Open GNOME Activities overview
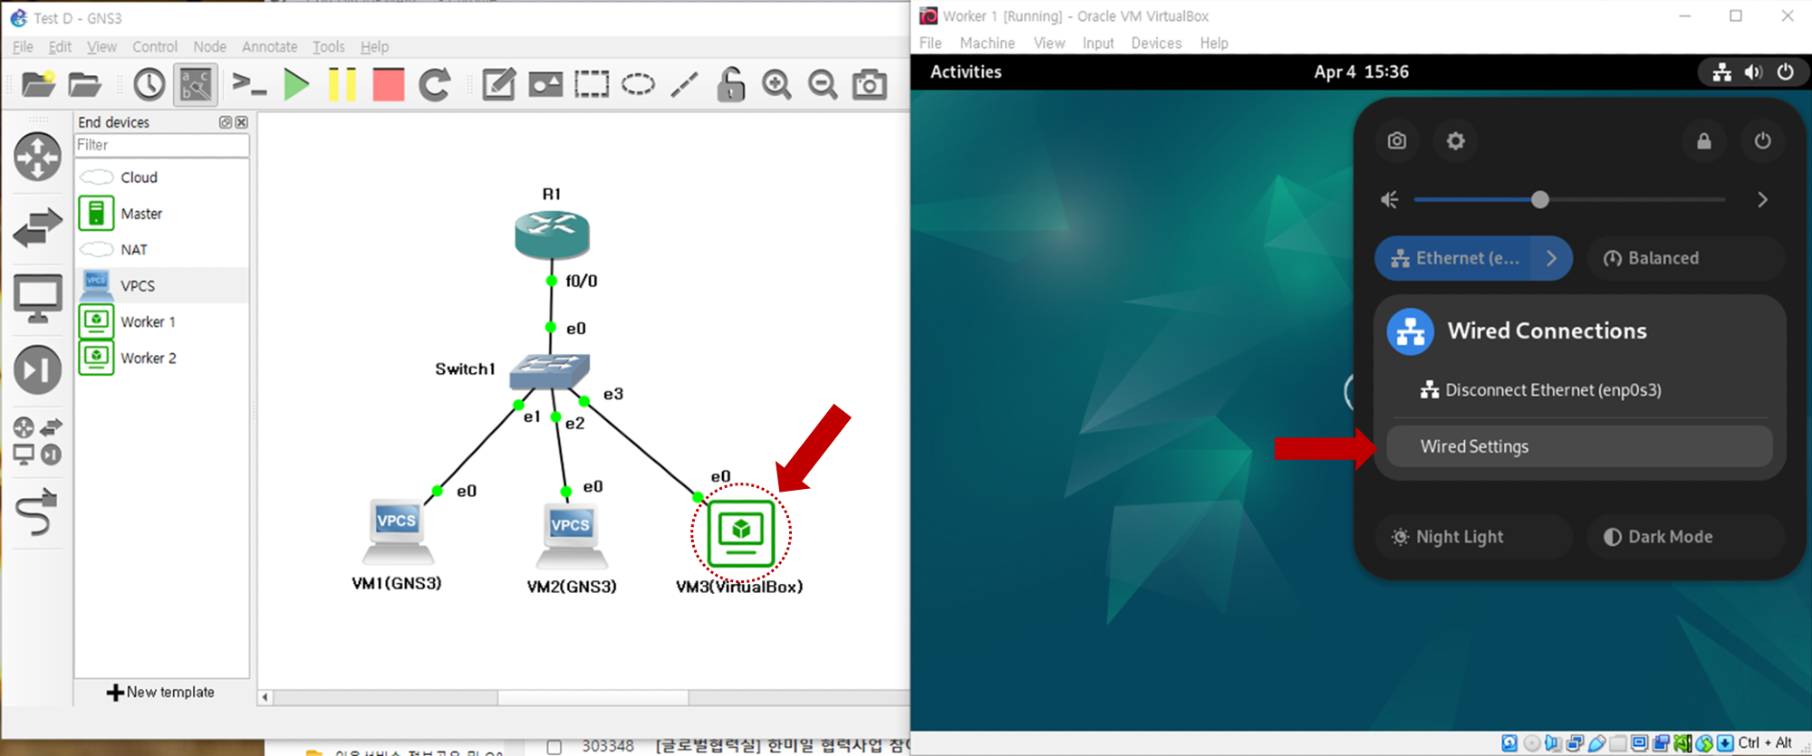1812x756 pixels. tap(966, 72)
